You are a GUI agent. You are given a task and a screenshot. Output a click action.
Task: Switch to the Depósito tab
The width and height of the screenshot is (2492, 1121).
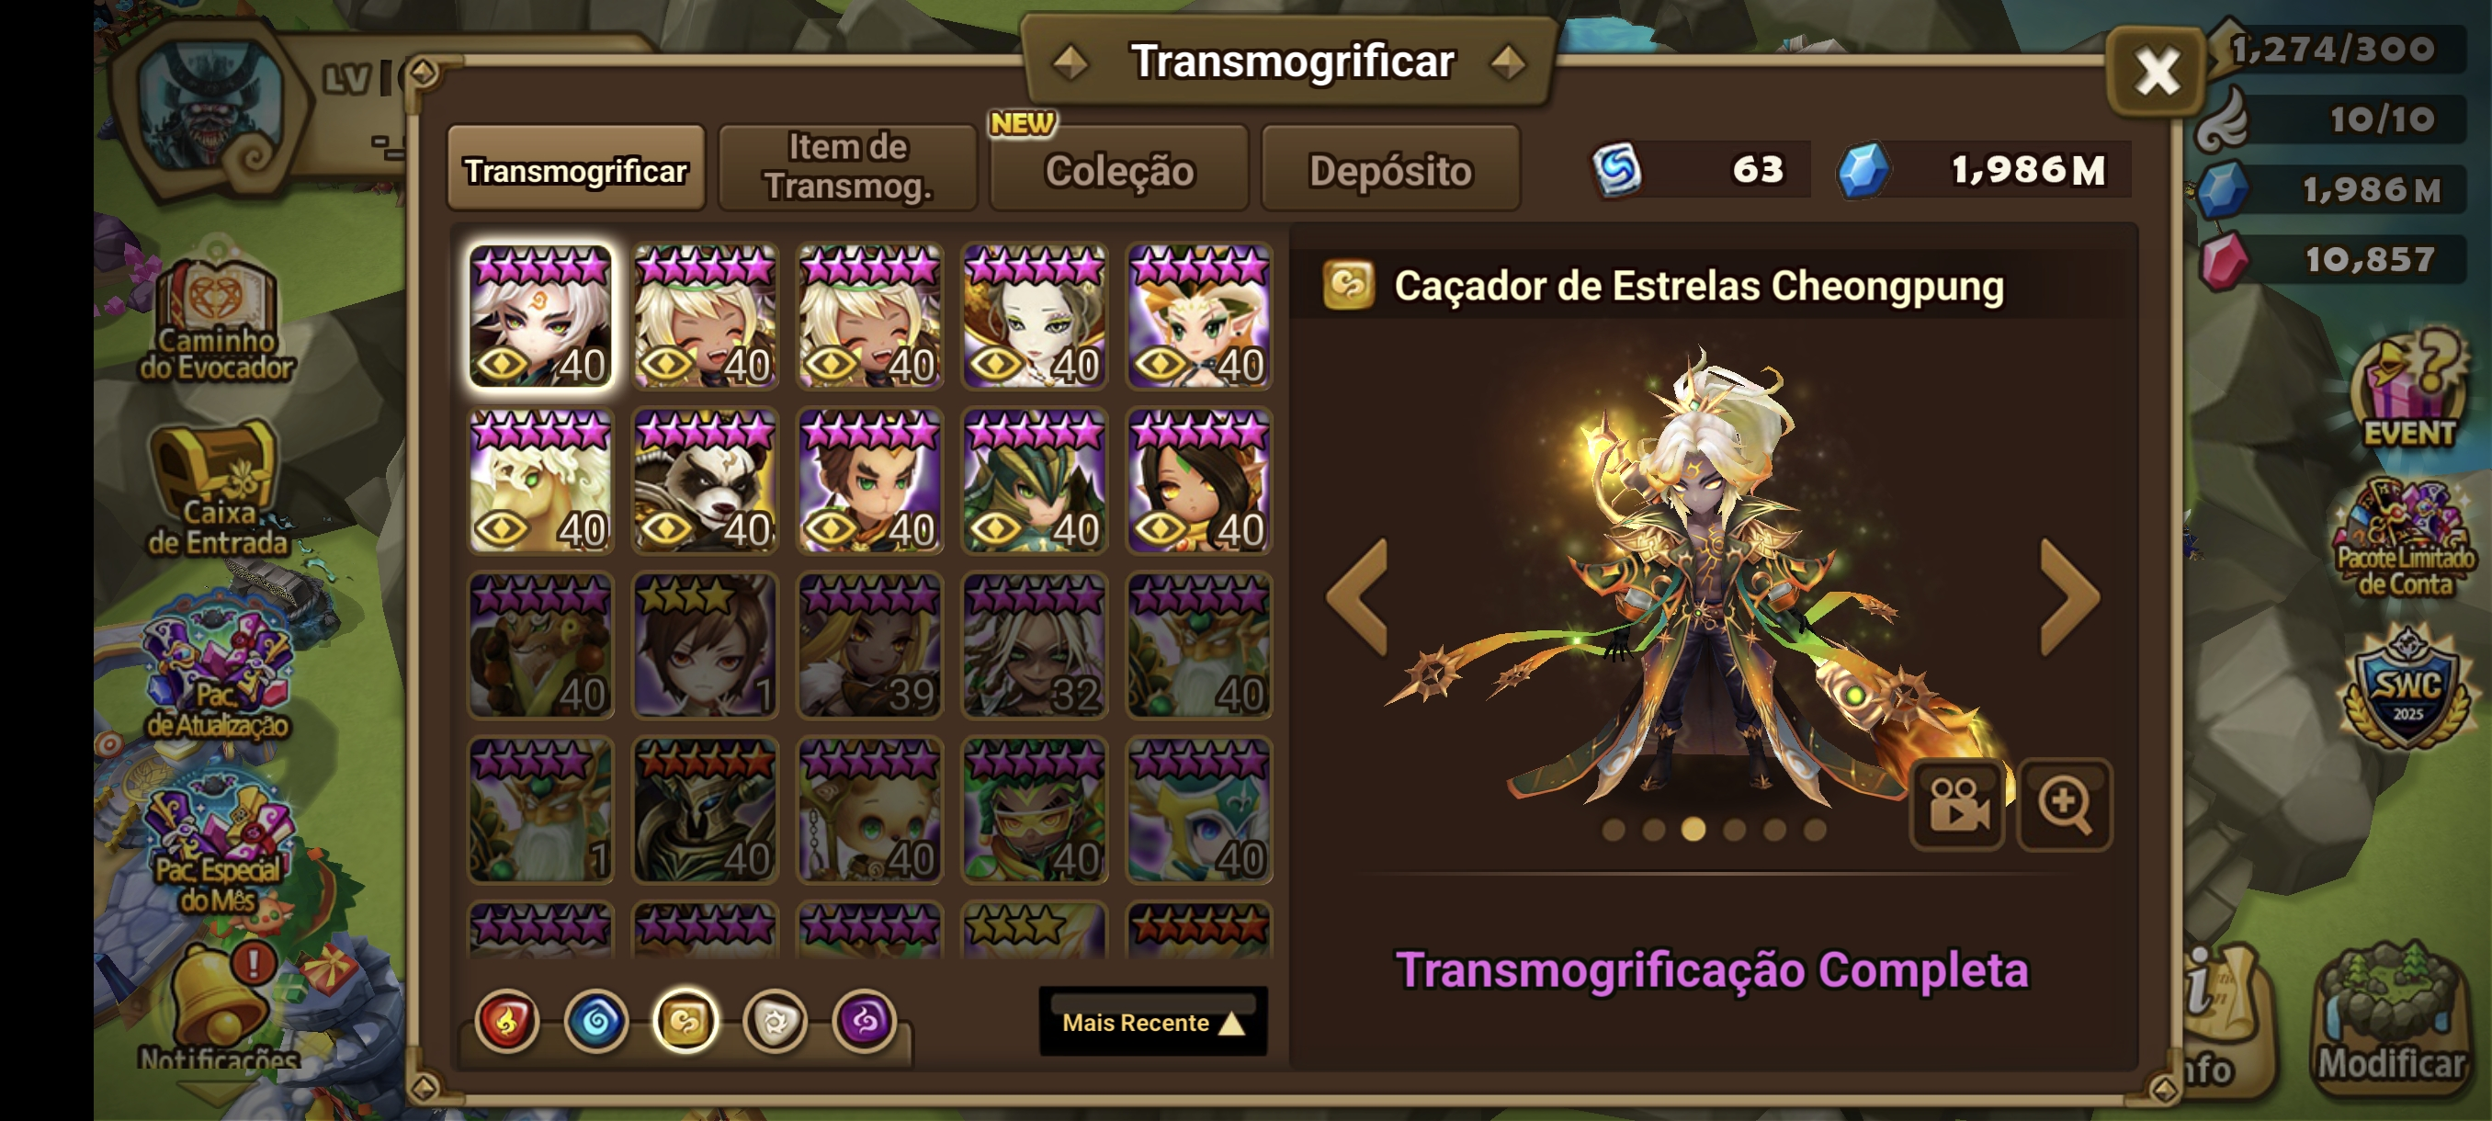click(x=1390, y=169)
